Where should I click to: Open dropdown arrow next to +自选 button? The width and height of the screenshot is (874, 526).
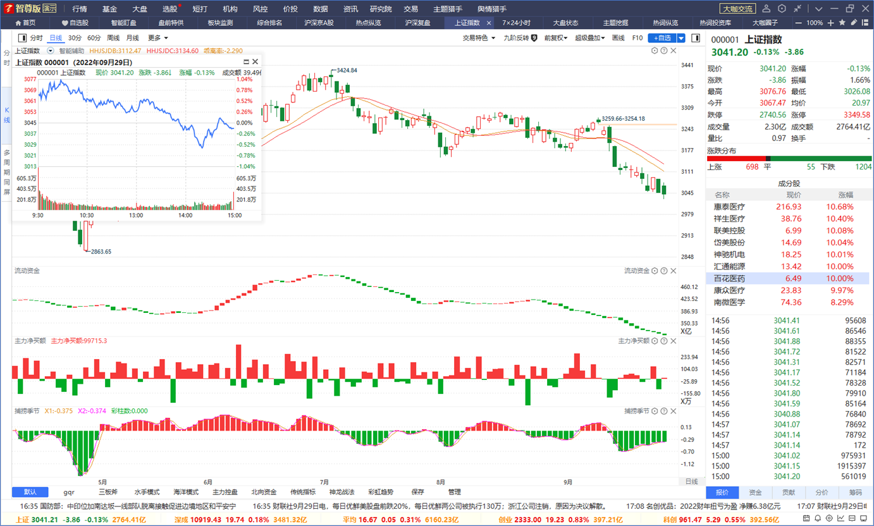pos(681,38)
